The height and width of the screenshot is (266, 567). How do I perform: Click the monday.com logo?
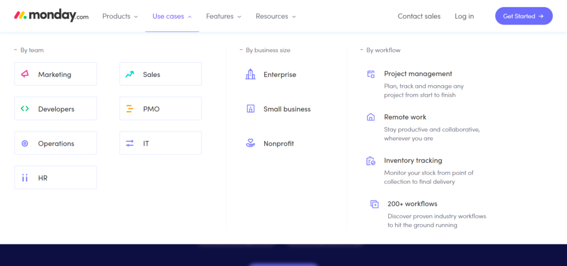tap(51, 16)
